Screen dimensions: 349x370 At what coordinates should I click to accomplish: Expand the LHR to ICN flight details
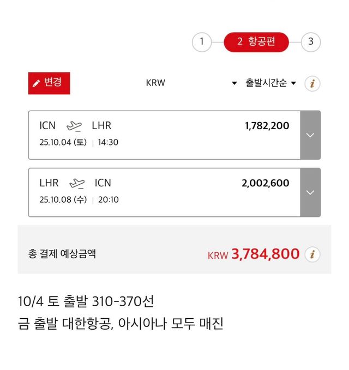310,192
